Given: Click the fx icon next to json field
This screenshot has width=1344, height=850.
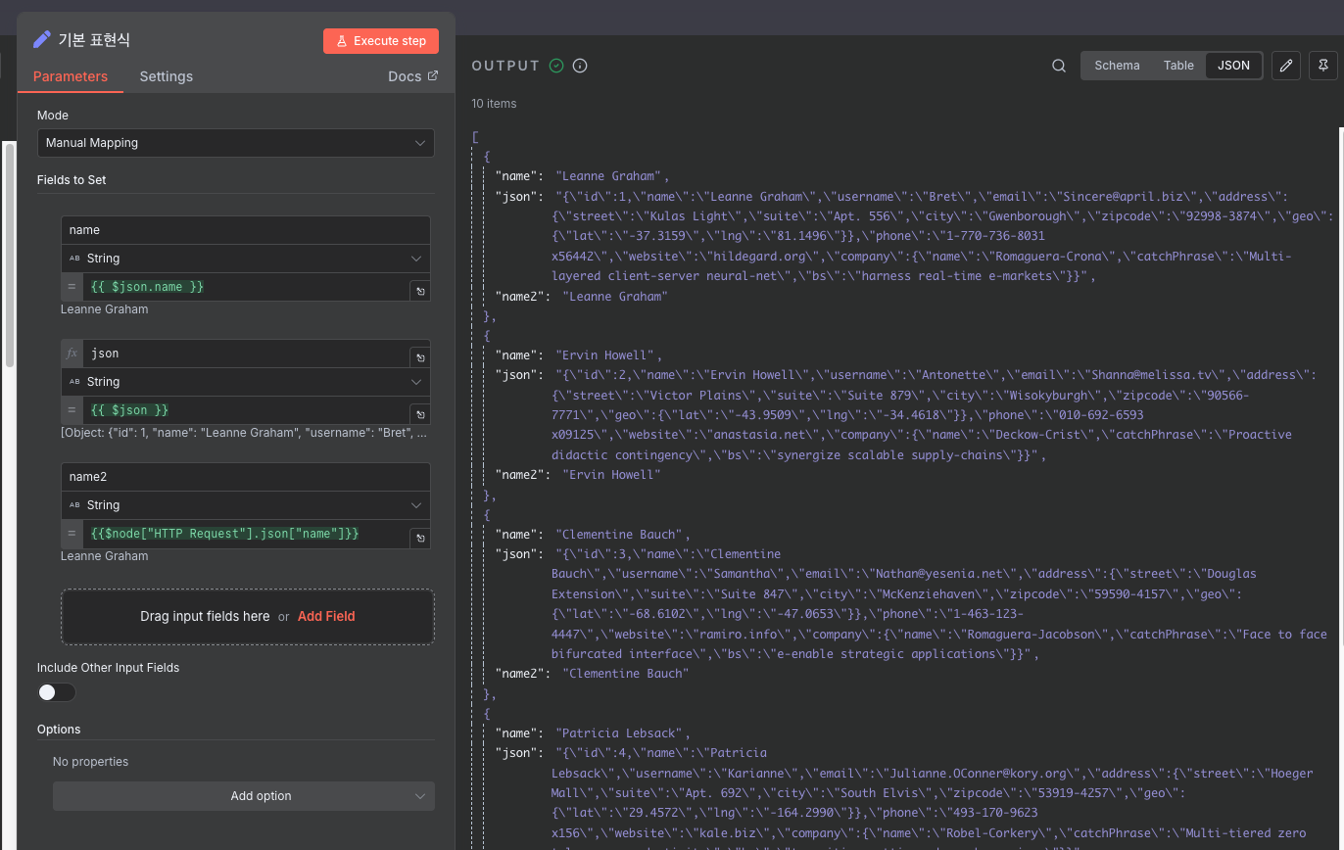Looking at the screenshot, I should 72,354.
